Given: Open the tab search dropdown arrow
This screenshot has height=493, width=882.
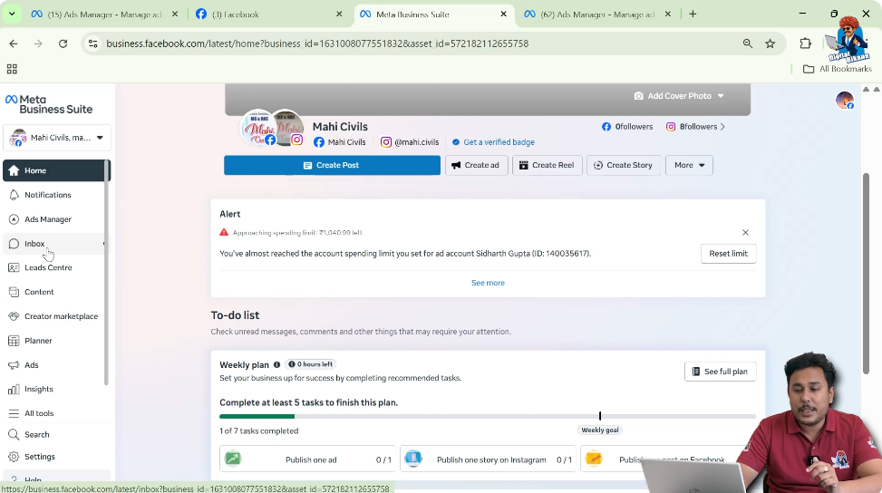Looking at the screenshot, I should click(12, 14).
